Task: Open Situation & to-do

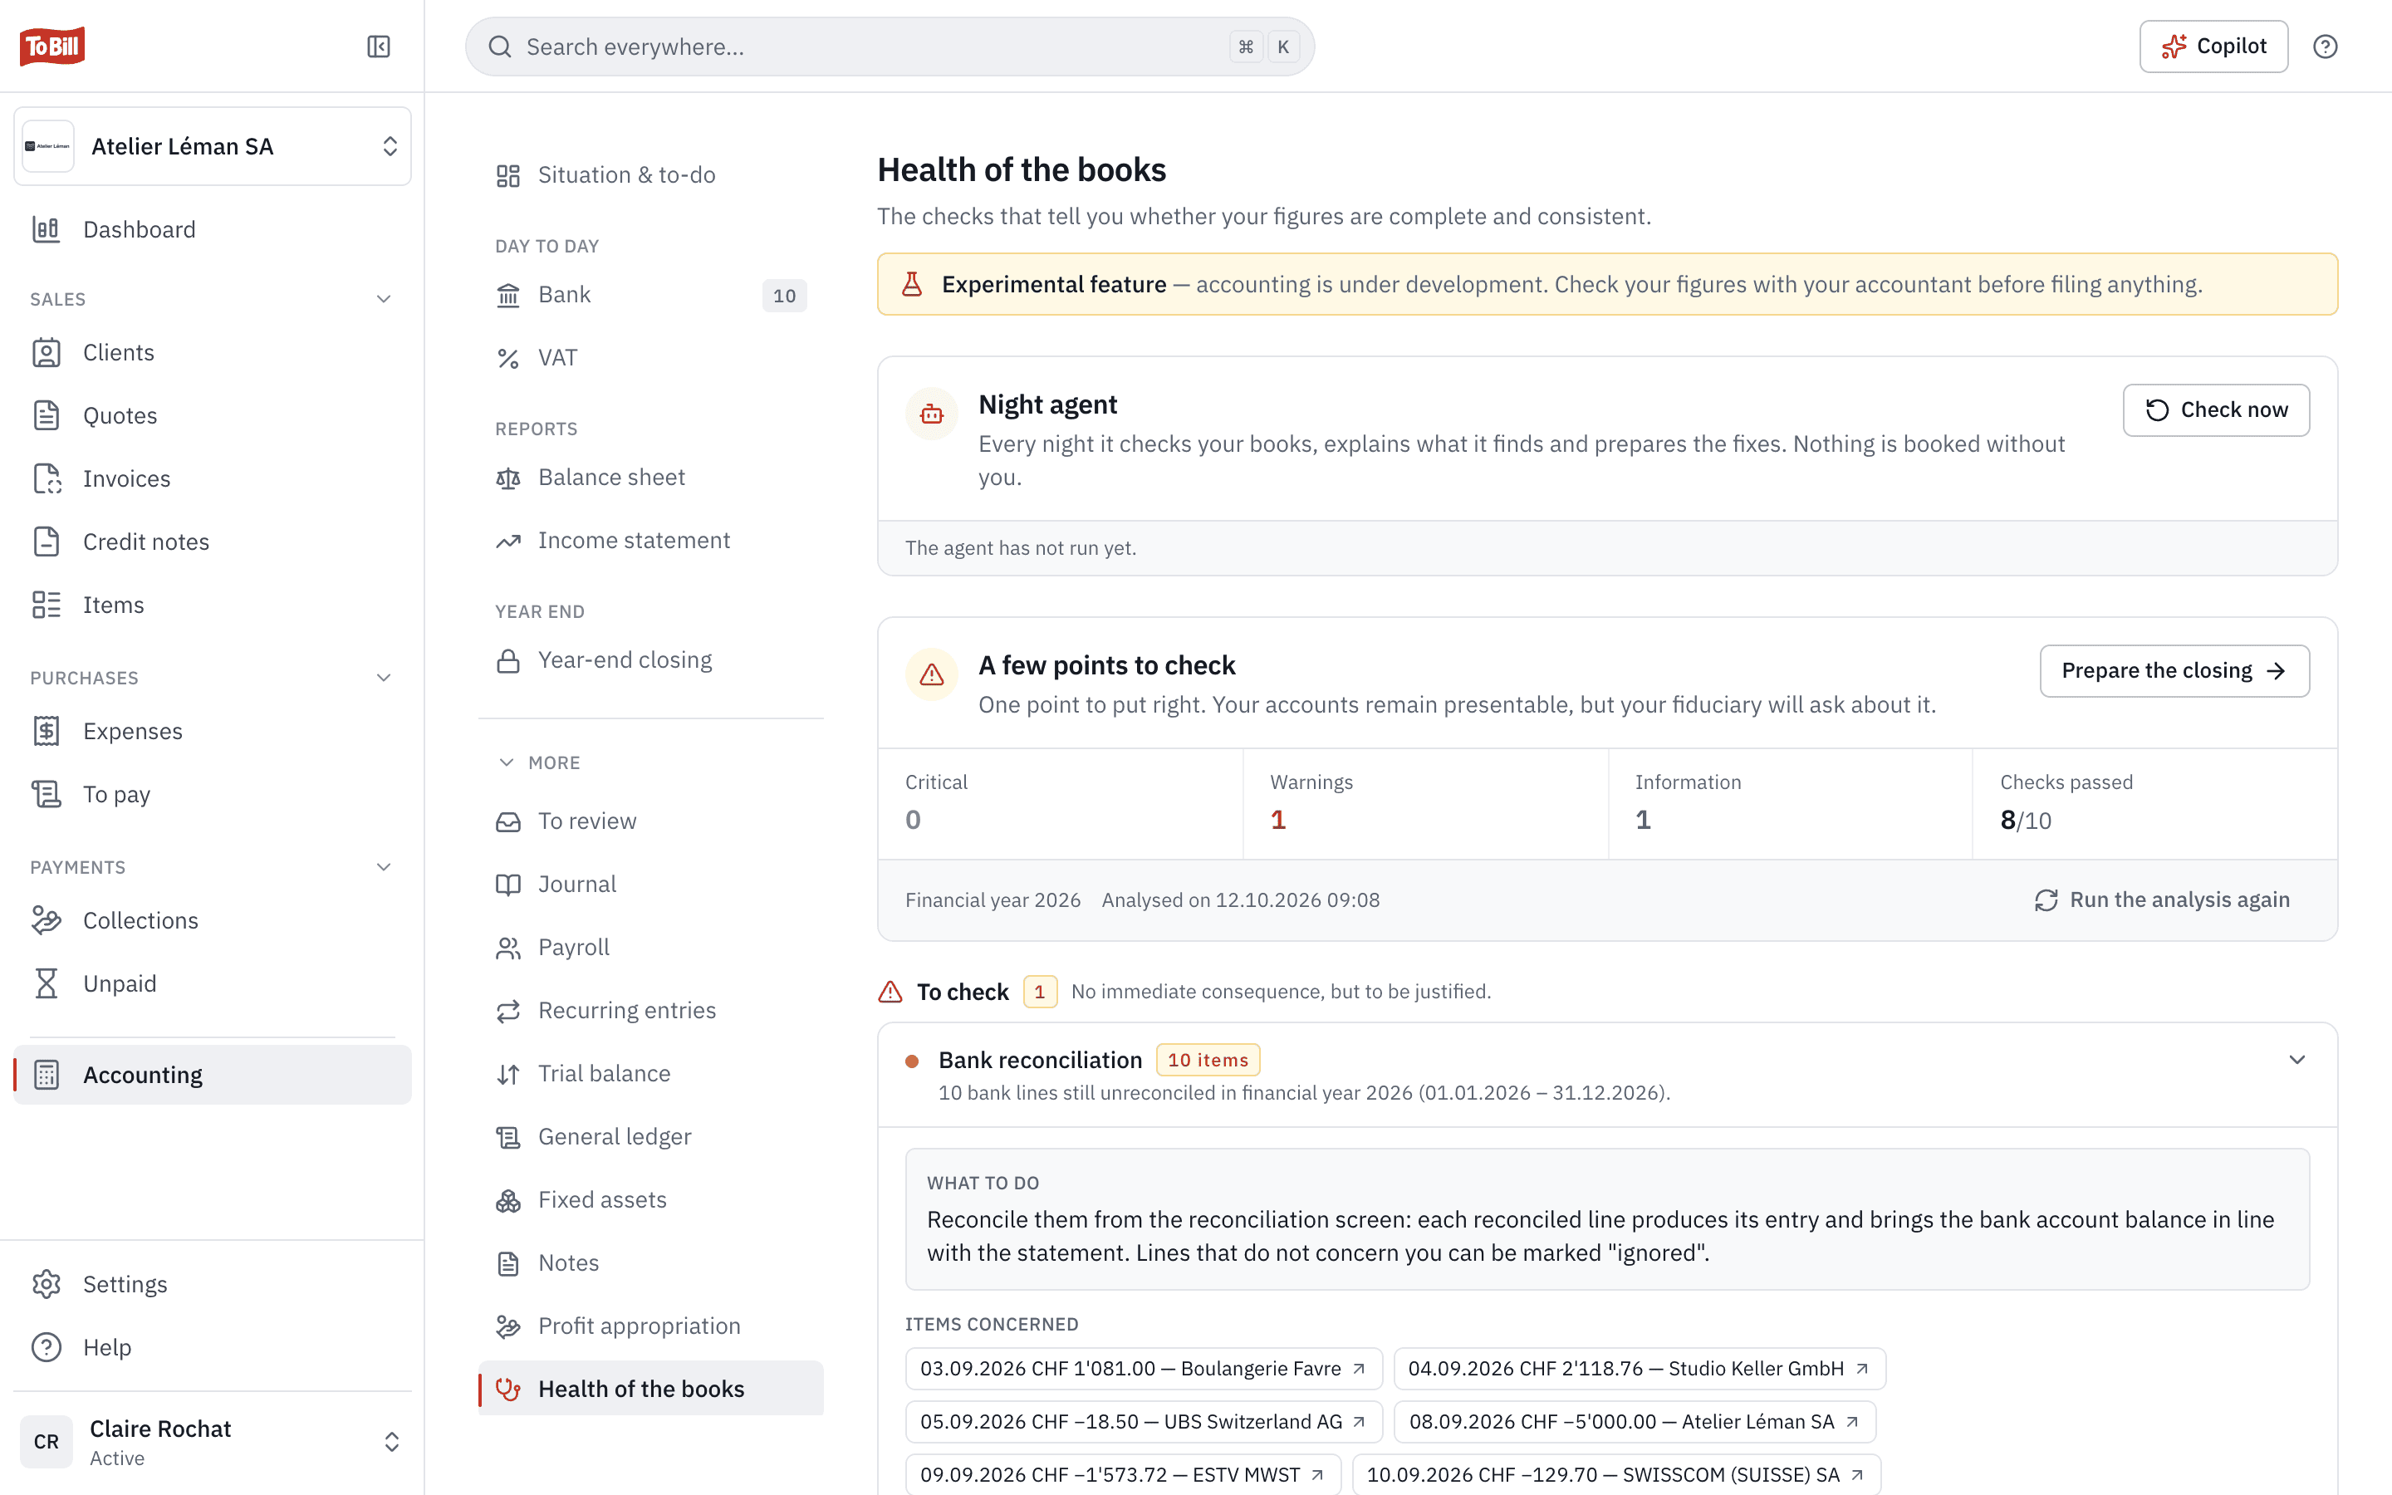Action: tap(650, 175)
